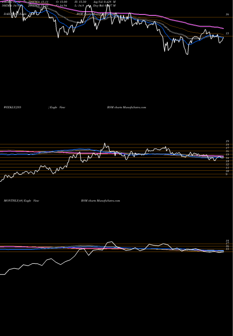Click the monthly 'BSM charts MunafaSutra.com' label

click(x=100, y=201)
